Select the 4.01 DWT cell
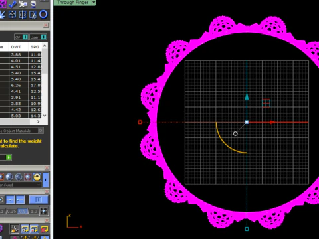Screen dimensions: 319x239 click(19, 61)
